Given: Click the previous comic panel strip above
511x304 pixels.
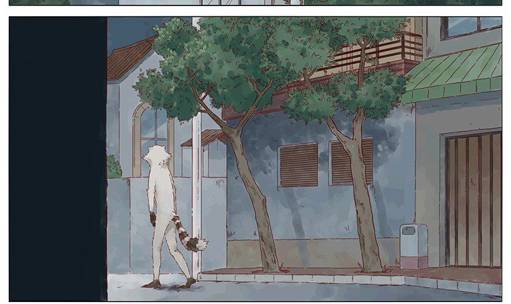Looking at the screenshot, I should tap(255, 2).
